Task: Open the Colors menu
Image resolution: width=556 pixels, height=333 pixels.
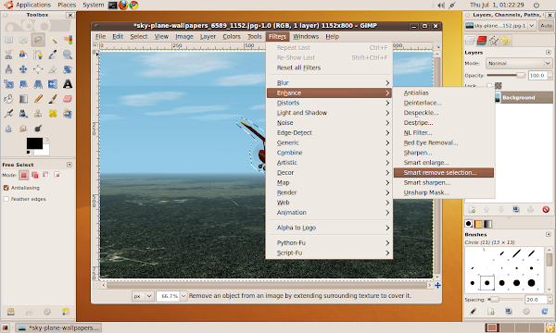Action: pyautogui.click(x=232, y=36)
